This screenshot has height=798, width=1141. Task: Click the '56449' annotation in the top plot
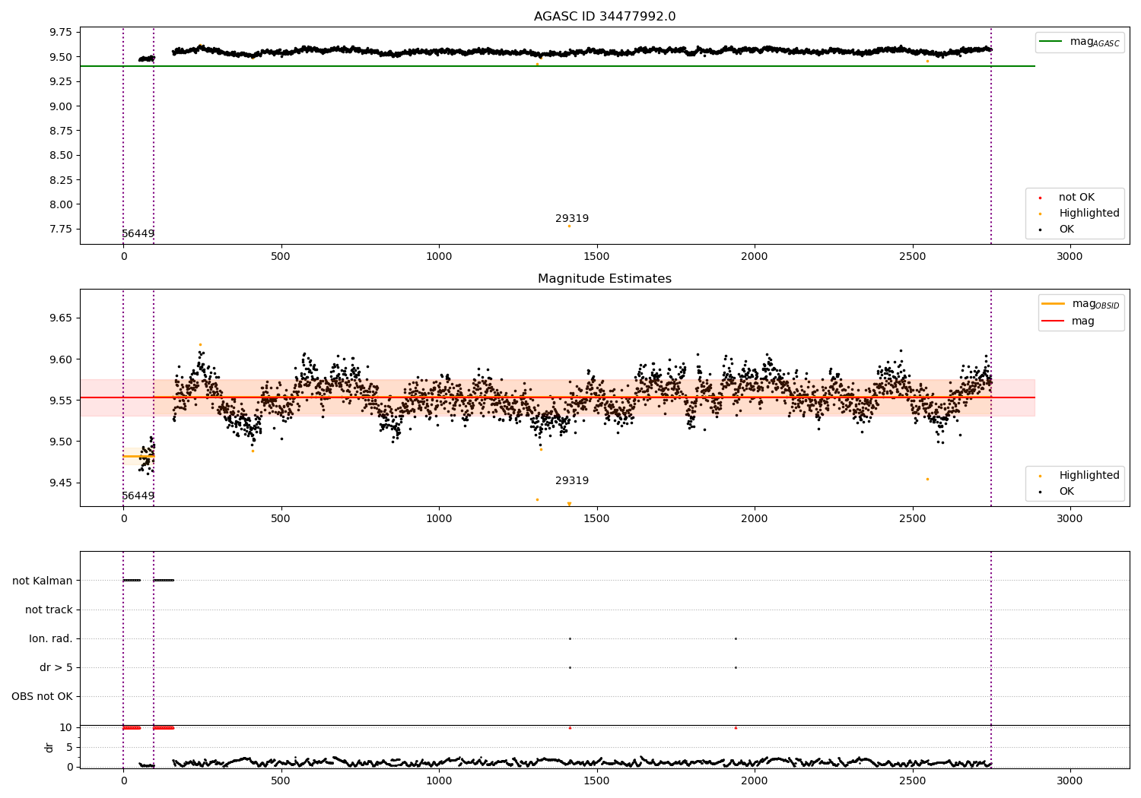pos(138,234)
